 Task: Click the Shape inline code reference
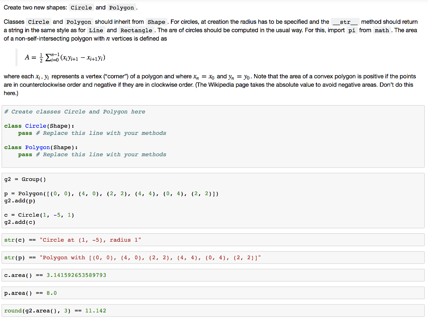[x=156, y=22]
